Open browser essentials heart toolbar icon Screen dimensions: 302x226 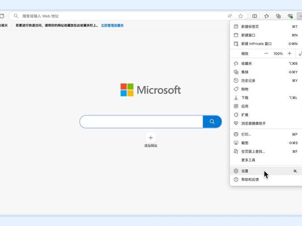pyautogui.click(x=290, y=16)
